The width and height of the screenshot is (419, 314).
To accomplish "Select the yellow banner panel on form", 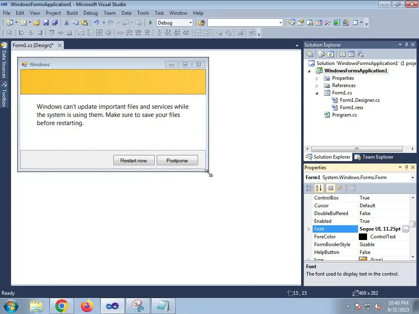I will (113, 82).
